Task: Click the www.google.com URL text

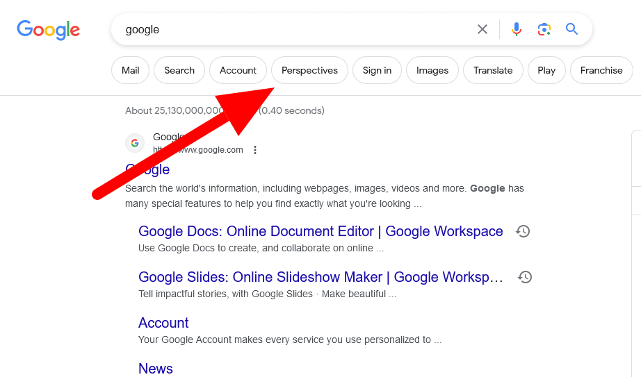Action: pyautogui.click(x=198, y=150)
